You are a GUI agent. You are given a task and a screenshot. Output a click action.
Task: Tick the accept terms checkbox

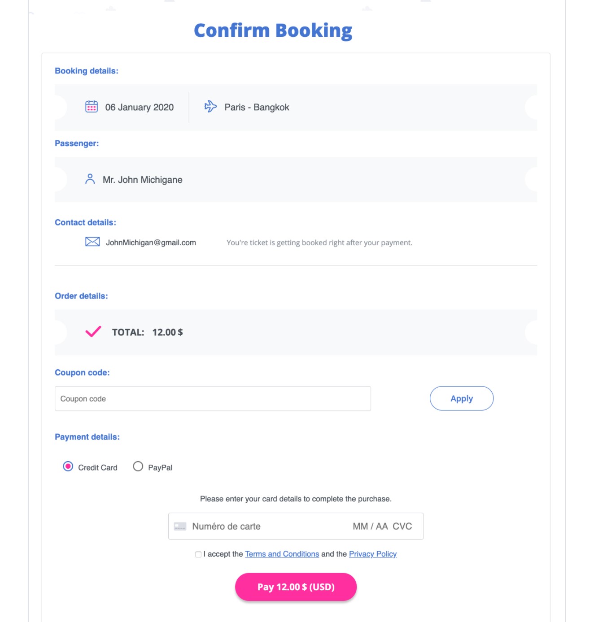(198, 554)
